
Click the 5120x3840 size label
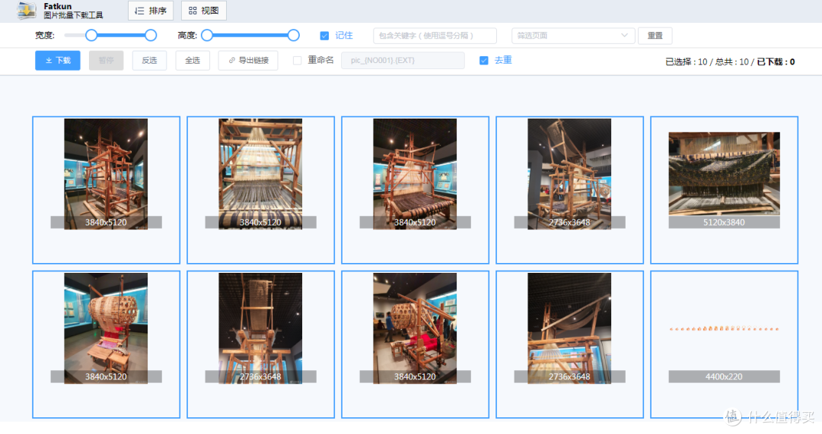[x=724, y=222]
